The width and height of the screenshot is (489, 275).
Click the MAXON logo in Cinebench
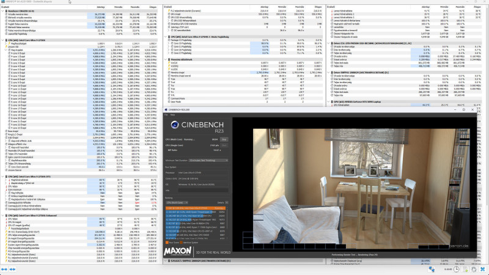tap(177, 251)
